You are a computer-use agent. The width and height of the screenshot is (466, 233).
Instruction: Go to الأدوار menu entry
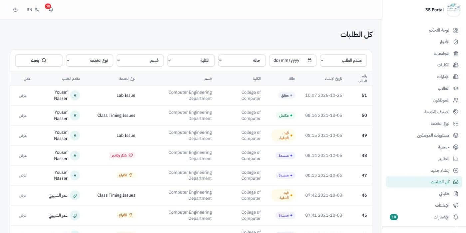coord(424,42)
